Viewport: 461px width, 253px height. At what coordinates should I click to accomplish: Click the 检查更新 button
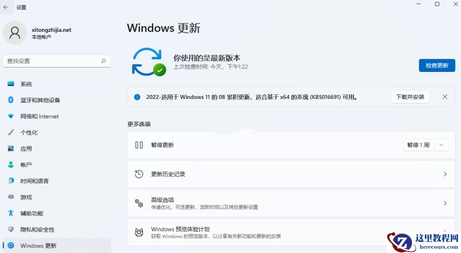coord(437,65)
